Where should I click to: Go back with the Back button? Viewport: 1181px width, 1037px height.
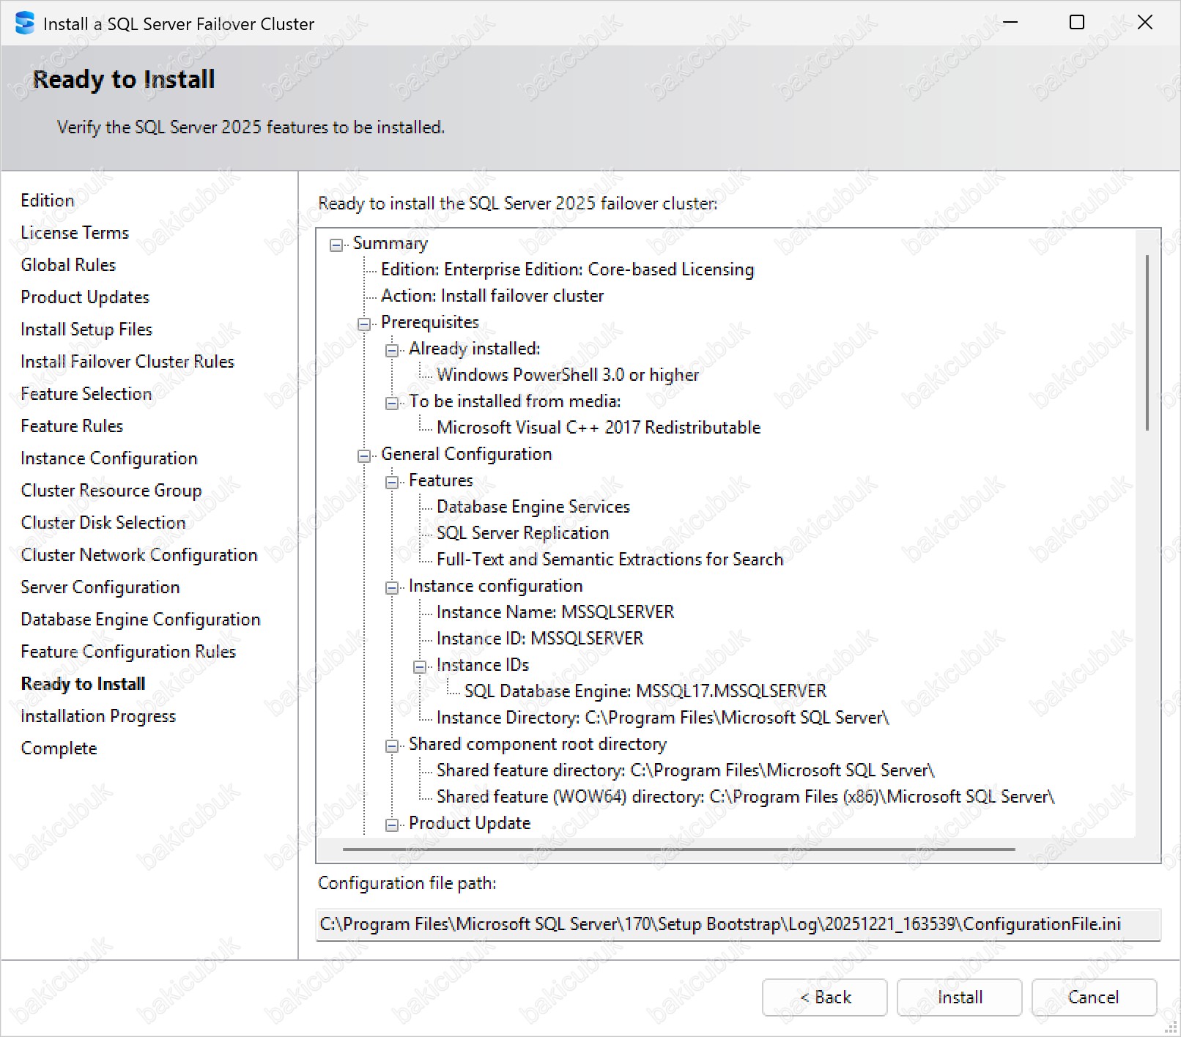824,997
